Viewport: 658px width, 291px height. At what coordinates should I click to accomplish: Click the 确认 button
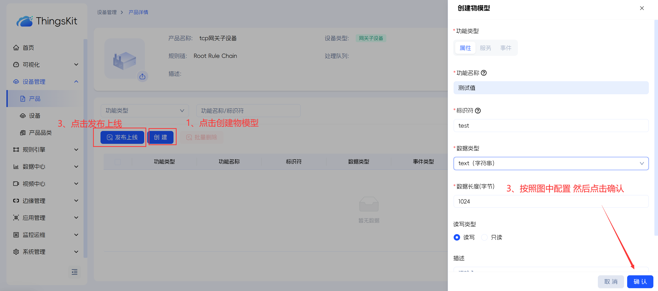pyautogui.click(x=640, y=281)
